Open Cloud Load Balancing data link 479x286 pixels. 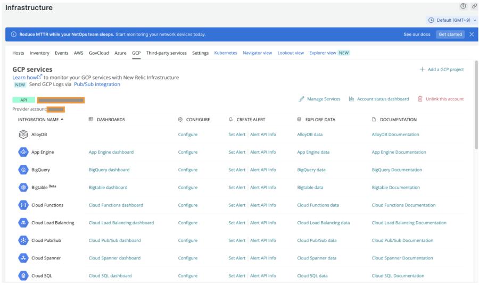(324, 223)
